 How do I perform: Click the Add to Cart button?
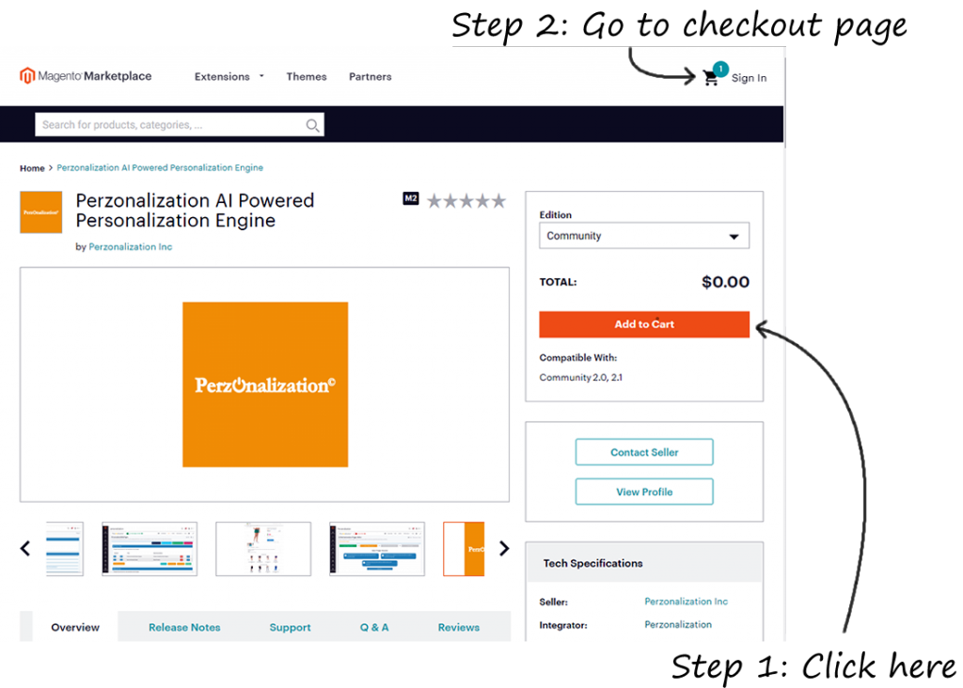click(644, 324)
